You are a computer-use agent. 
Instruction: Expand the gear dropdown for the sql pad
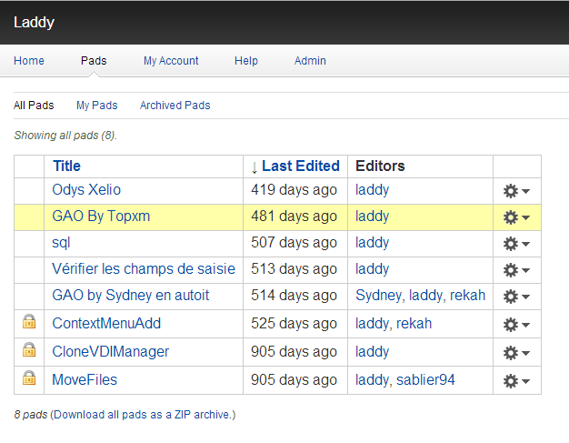[x=516, y=244]
